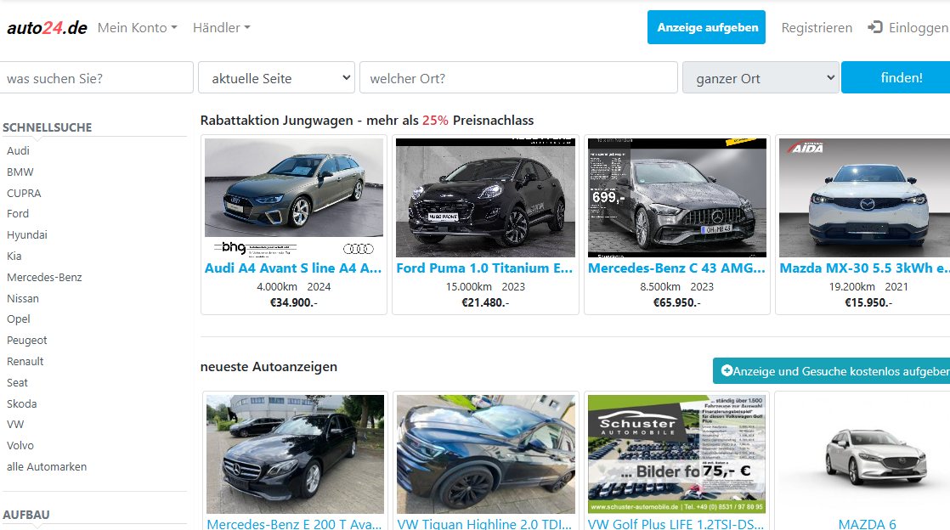The height and width of the screenshot is (530, 950).
Task: Open 'MAZDA 6' title link
Action: 867,524
